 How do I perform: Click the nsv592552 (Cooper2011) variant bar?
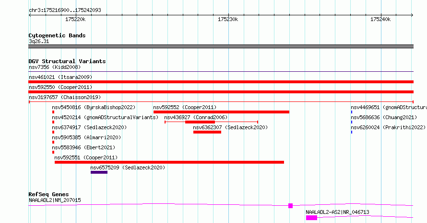point(221,112)
